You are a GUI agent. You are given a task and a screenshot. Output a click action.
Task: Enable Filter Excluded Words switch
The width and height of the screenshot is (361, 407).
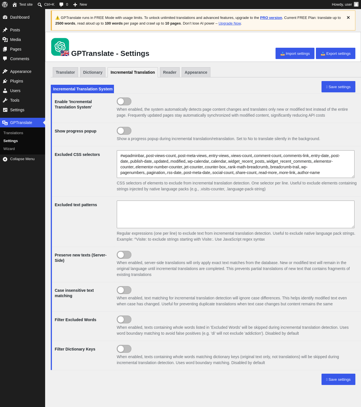pos(124,319)
